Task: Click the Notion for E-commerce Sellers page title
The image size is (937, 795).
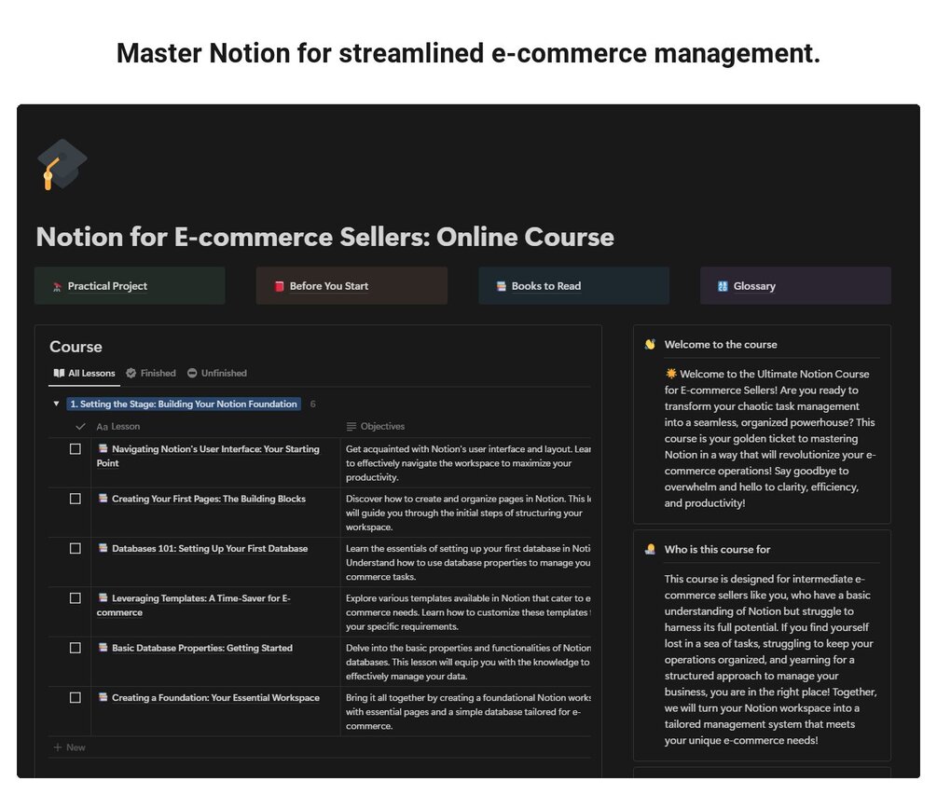Action: pyautogui.click(x=325, y=237)
